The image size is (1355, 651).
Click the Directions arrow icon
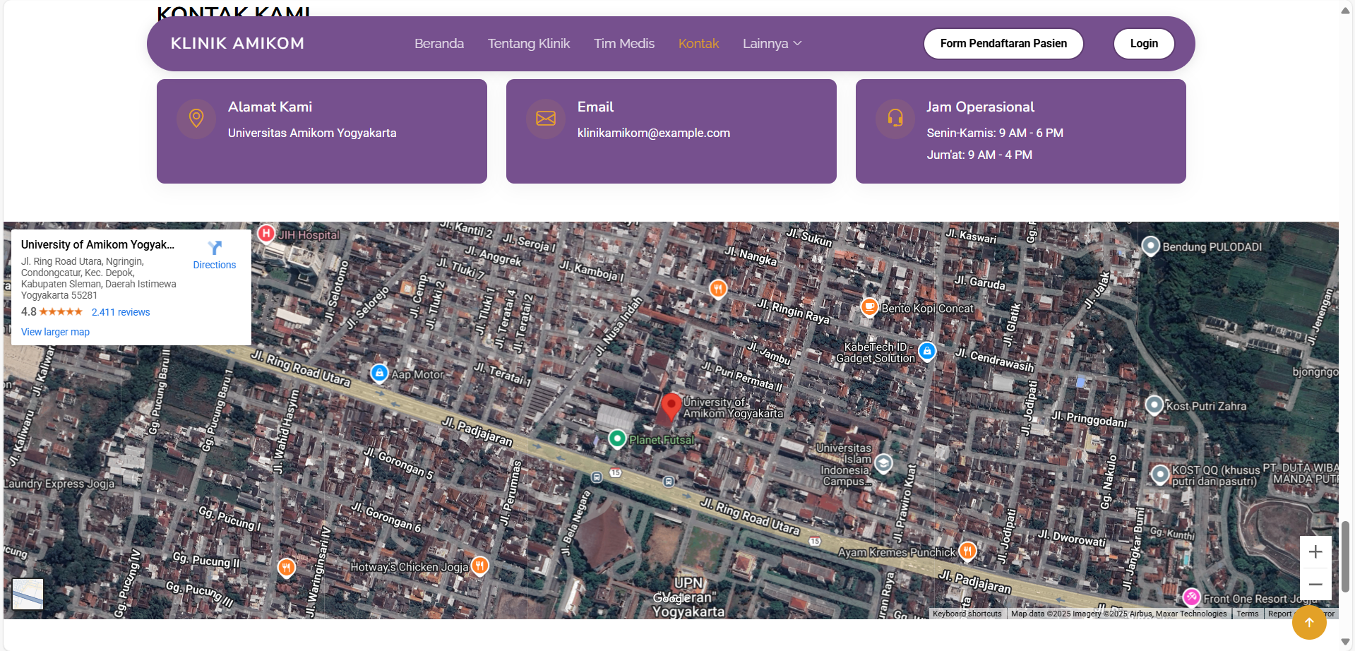point(215,248)
